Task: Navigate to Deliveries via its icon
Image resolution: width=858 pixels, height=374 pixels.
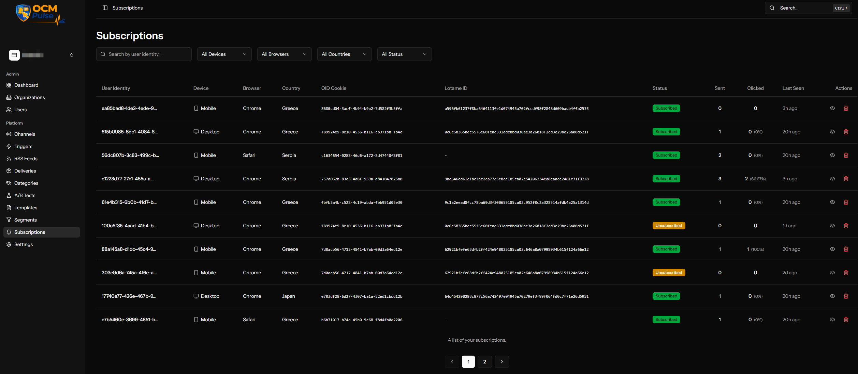Action: (x=9, y=170)
